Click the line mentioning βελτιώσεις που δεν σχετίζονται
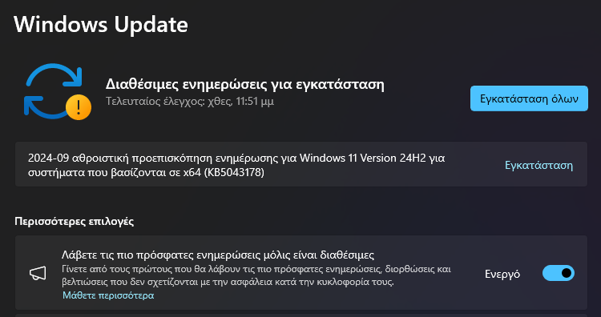 [228, 283]
